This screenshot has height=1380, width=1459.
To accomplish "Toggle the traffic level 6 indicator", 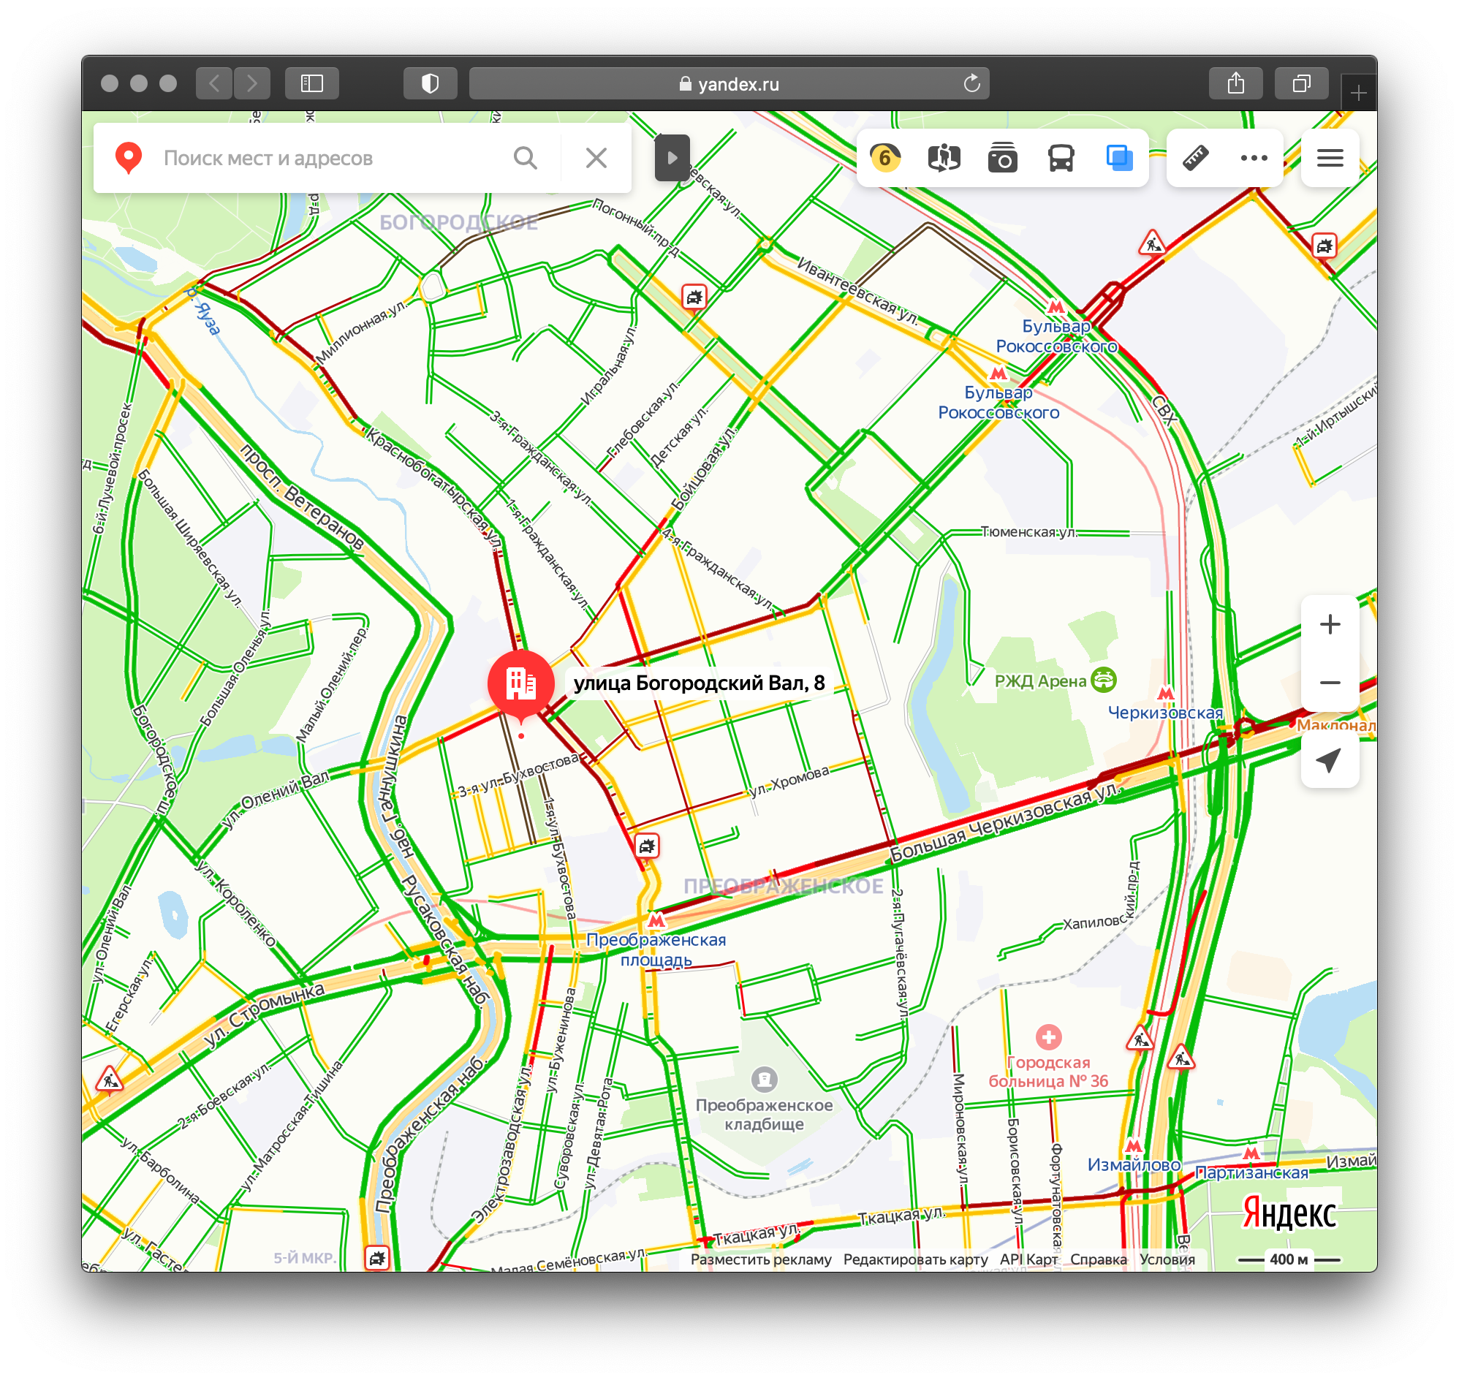I will pyautogui.click(x=884, y=158).
